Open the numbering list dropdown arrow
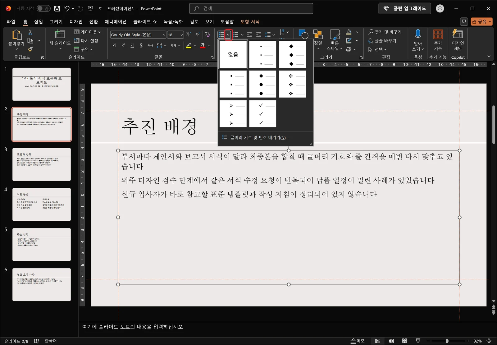 click(x=242, y=35)
